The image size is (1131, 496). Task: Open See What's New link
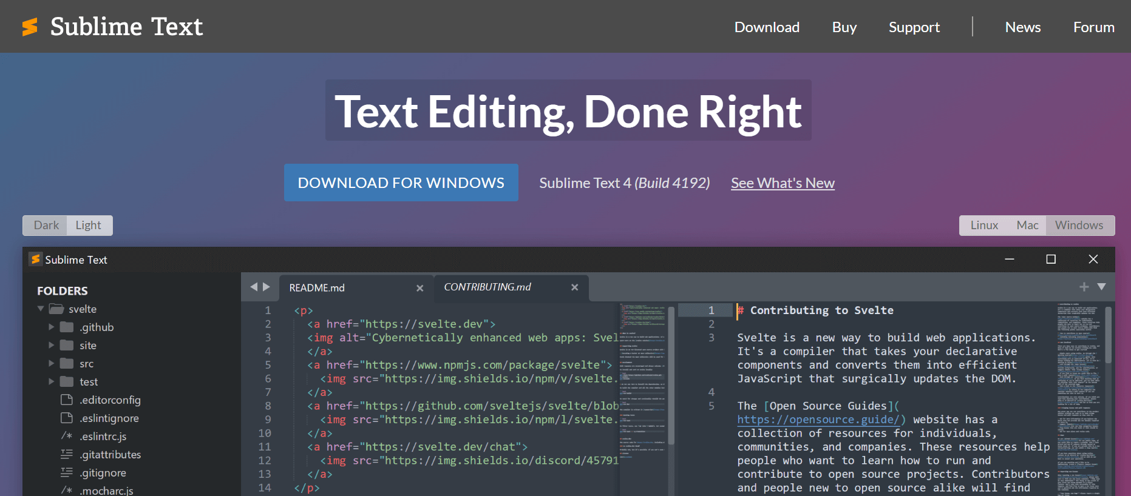(x=783, y=183)
